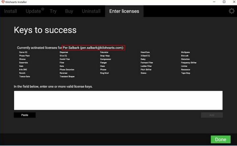Click the 'Carve EQ' license entry
237x146 pixels.
23,52
